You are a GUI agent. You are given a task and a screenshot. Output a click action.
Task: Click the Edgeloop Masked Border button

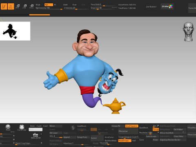[173, 140]
